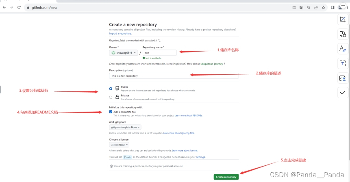Click the zoom magnifier icon in address bar

click(309, 8)
